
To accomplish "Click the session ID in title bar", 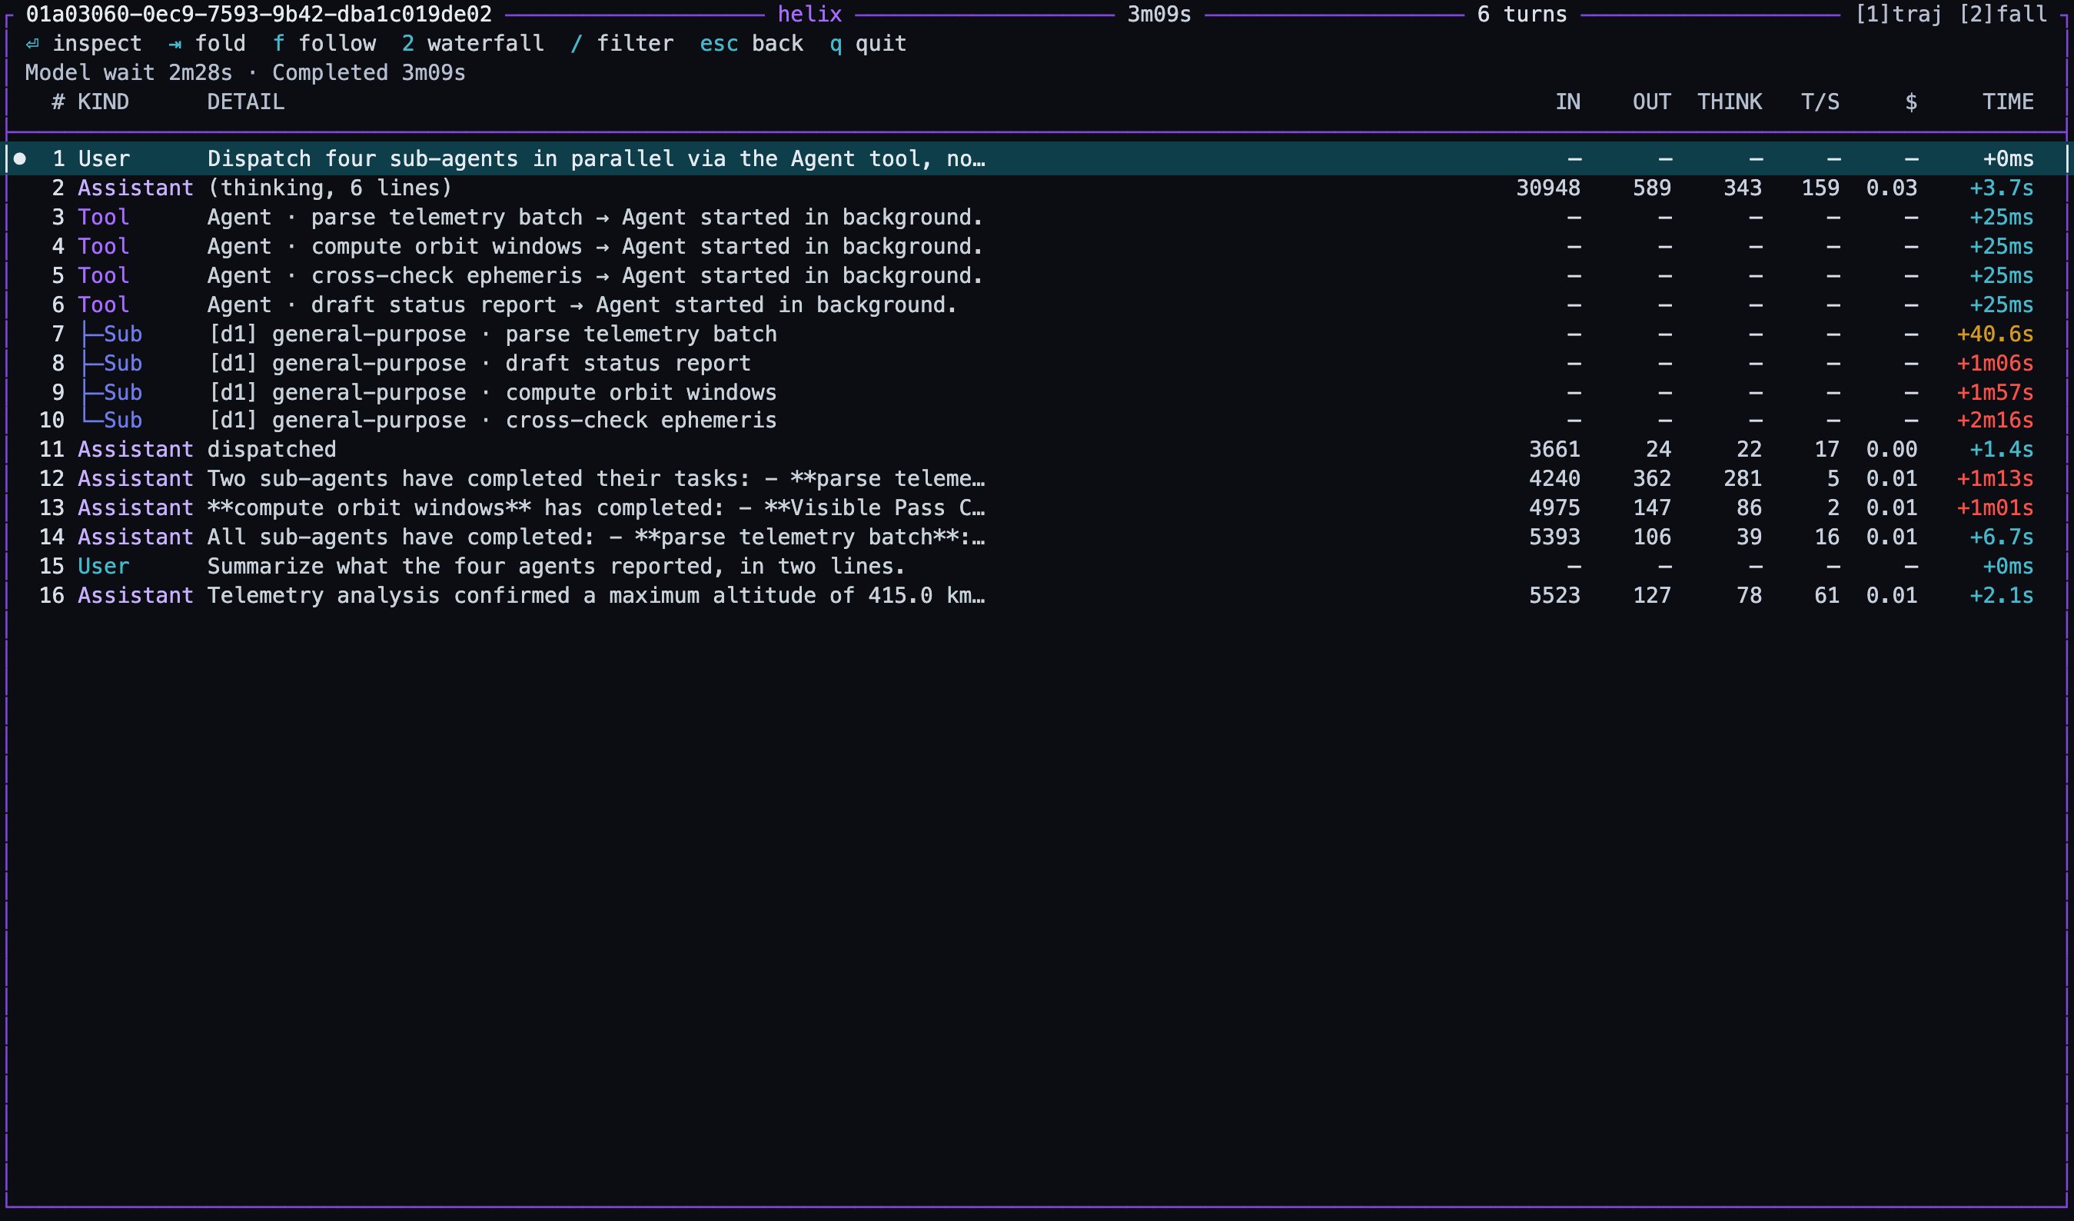I will pyautogui.click(x=258, y=14).
